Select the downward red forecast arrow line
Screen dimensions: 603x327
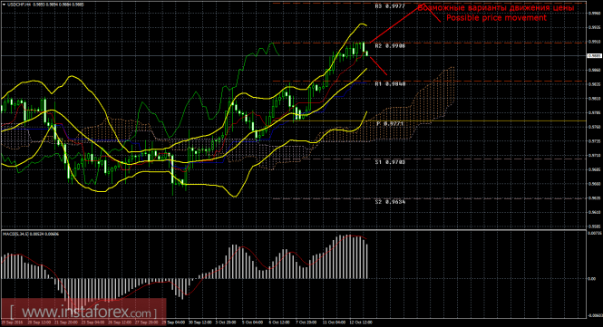(x=378, y=66)
